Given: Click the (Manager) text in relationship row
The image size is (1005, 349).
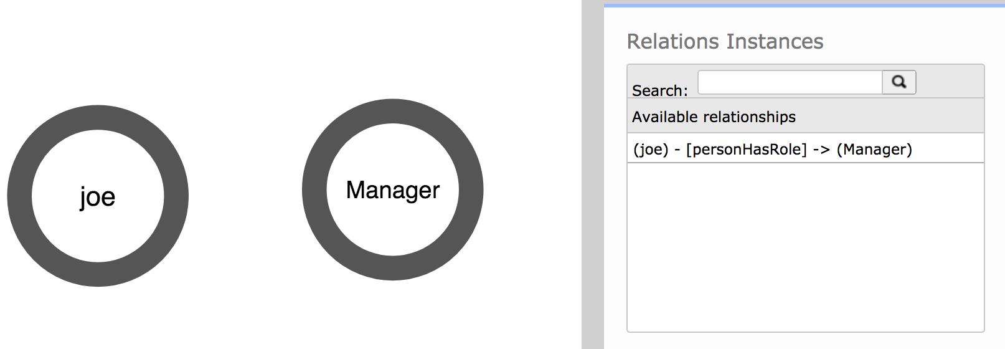Looking at the screenshot, I should [x=874, y=150].
